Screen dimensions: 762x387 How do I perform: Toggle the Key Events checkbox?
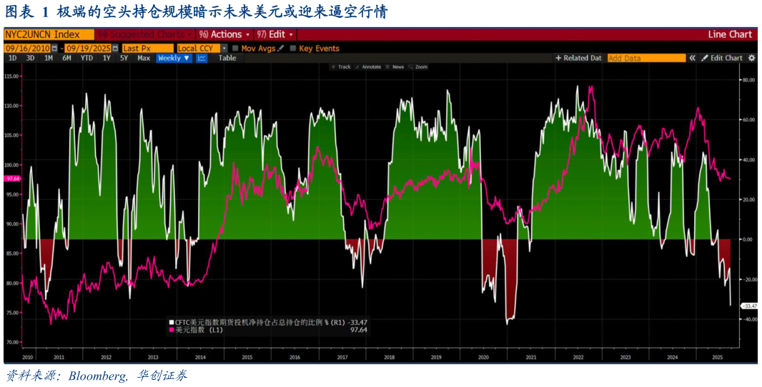click(293, 49)
